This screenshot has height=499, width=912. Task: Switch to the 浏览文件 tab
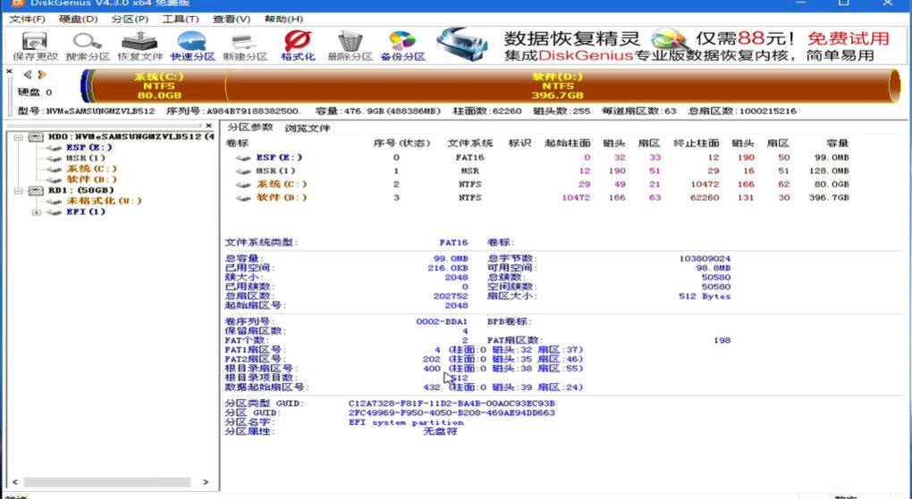(x=308, y=128)
